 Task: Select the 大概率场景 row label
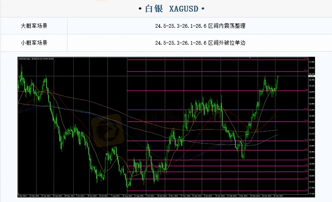click(x=34, y=26)
